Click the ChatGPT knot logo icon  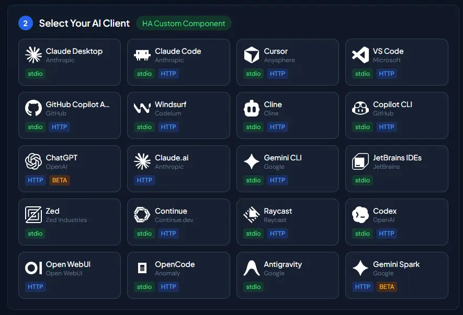tap(33, 161)
